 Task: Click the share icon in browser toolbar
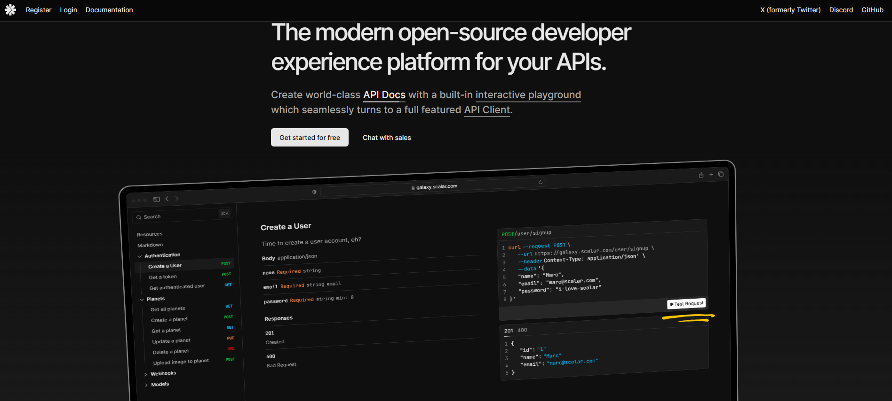pos(701,175)
